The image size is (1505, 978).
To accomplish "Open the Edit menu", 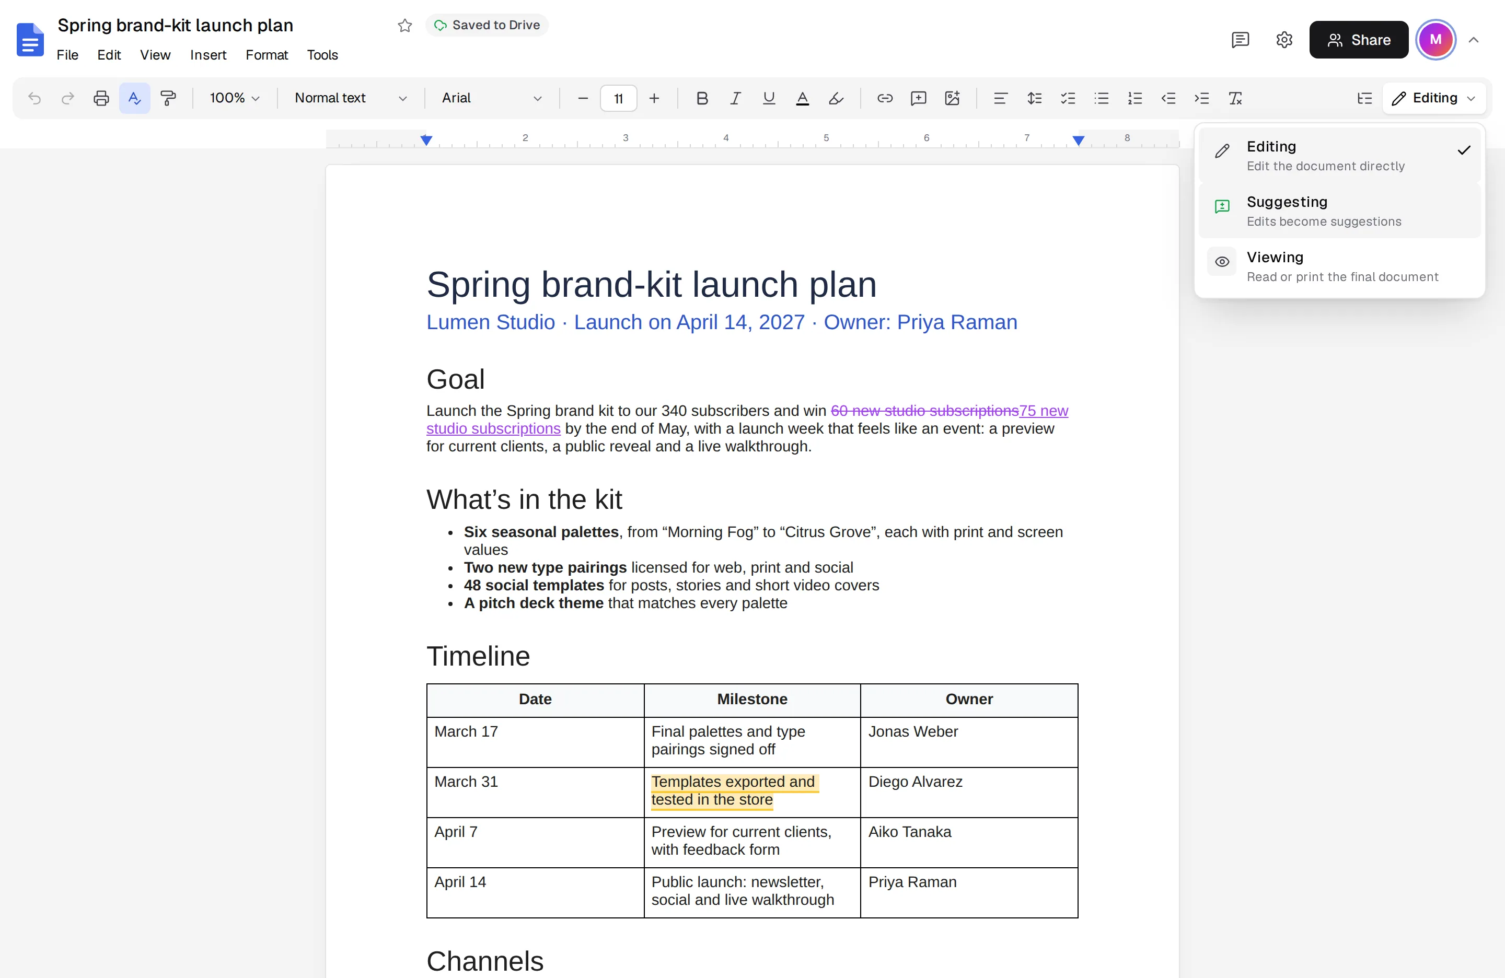I will click(x=109, y=55).
